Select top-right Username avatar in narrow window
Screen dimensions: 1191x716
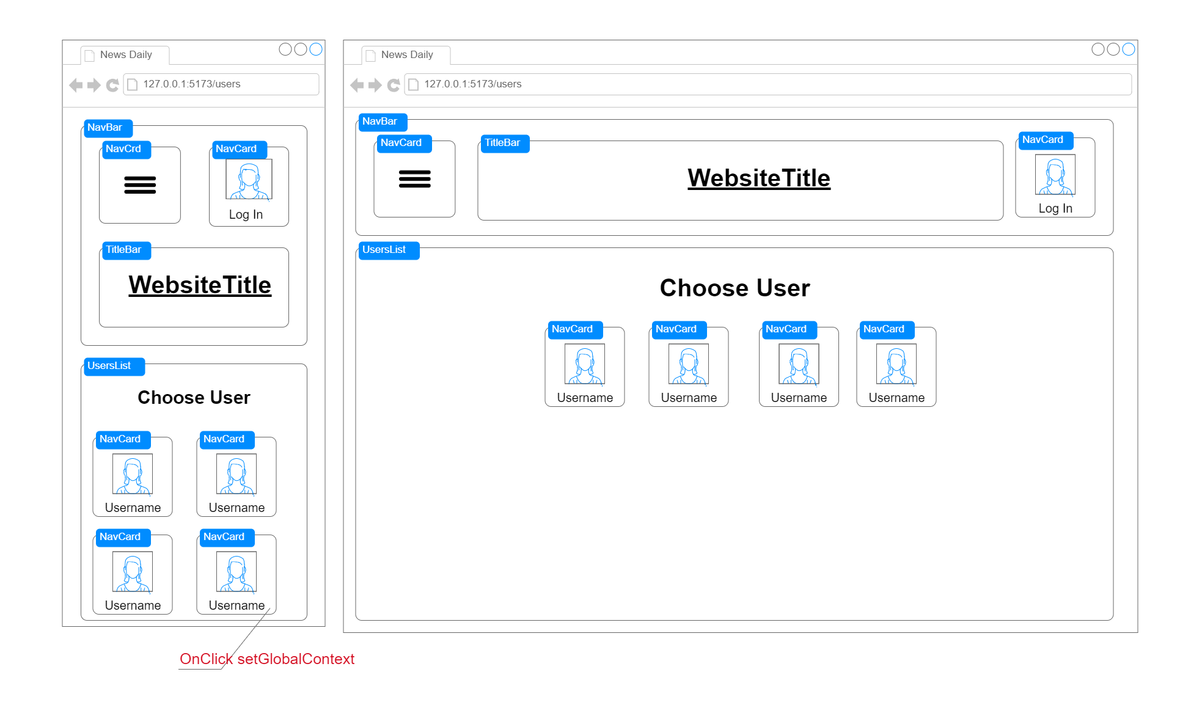(x=236, y=474)
